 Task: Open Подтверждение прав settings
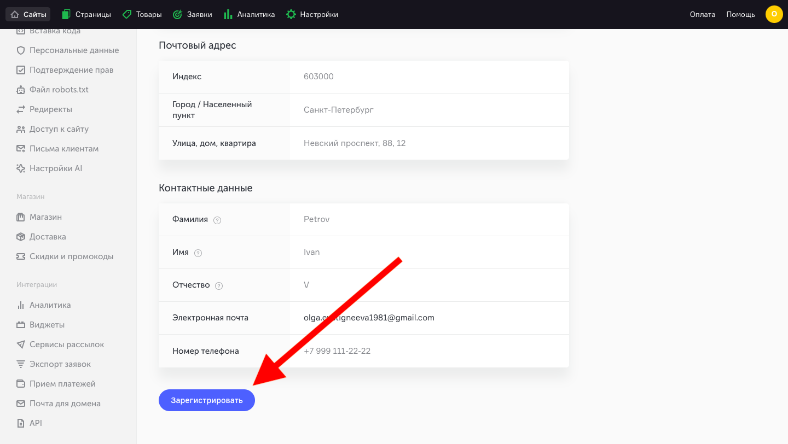(x=72, y=70)
